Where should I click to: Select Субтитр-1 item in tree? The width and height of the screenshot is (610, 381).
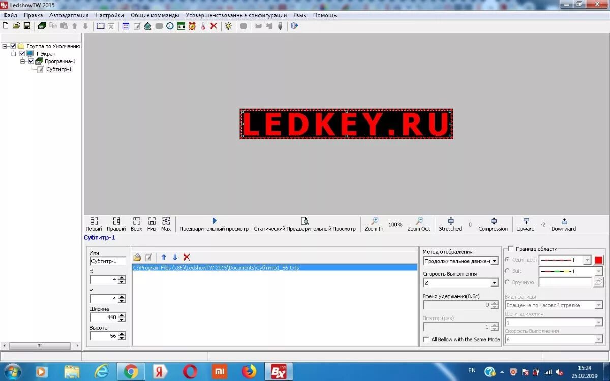58,69
